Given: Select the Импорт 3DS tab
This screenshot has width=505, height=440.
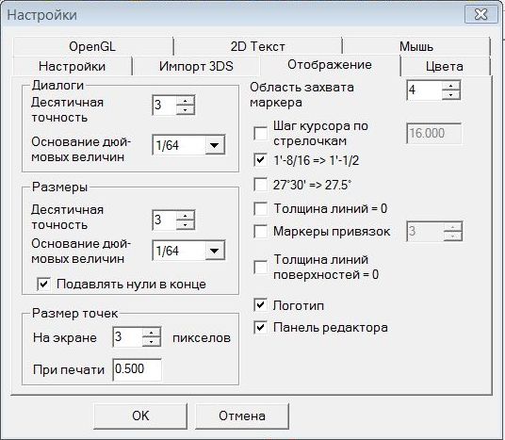Looking at the screenshot, I should [x=196, y=66].
